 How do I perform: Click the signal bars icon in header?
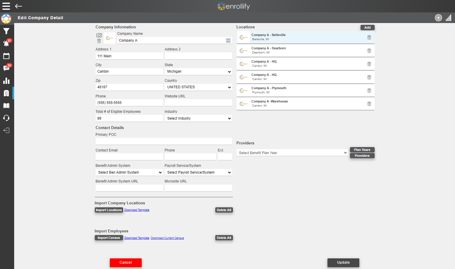(x=449, y=18)
